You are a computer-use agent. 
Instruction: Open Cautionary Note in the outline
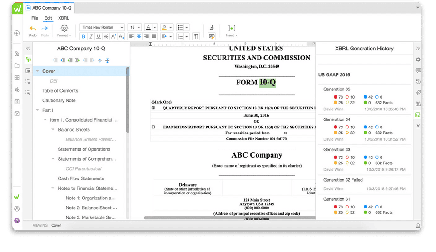click(59, 100)
